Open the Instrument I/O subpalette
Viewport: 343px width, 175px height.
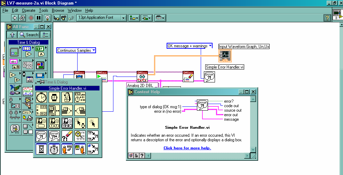tap(15, 103)
